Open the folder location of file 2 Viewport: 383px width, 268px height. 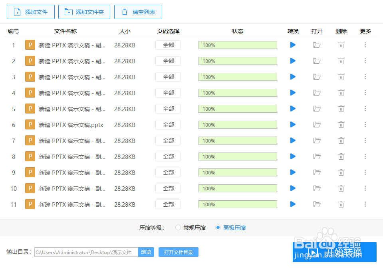click(317, 61)
